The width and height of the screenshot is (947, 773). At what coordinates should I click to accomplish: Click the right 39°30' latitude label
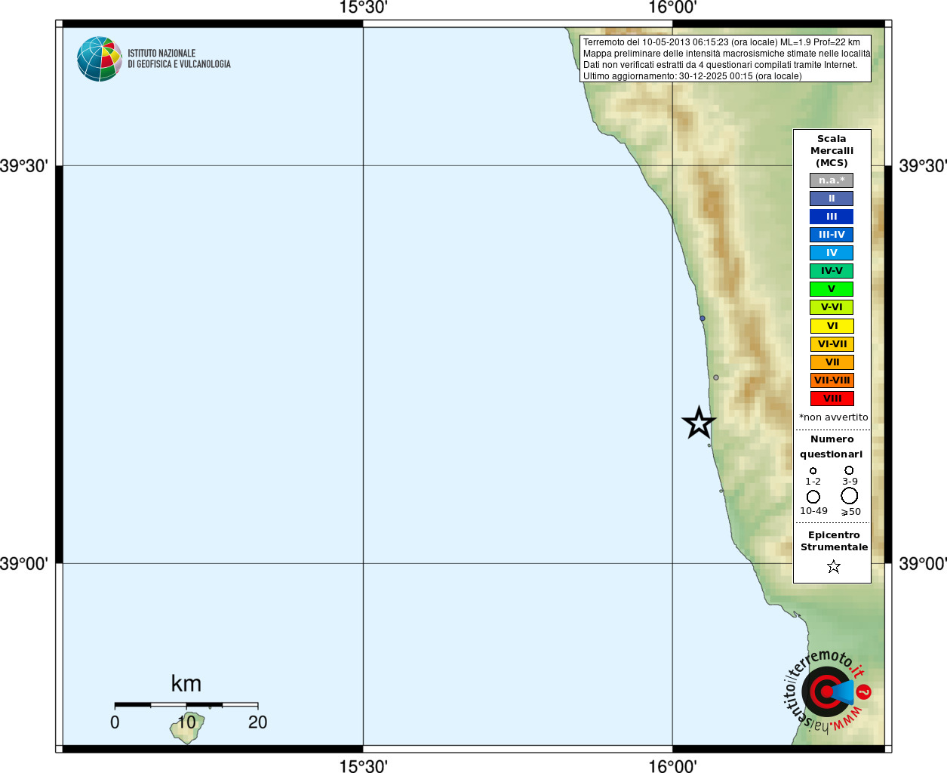923,166
